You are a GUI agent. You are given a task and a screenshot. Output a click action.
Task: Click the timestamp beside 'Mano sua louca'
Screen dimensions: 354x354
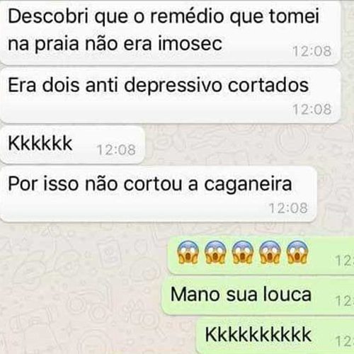(345, 301)
